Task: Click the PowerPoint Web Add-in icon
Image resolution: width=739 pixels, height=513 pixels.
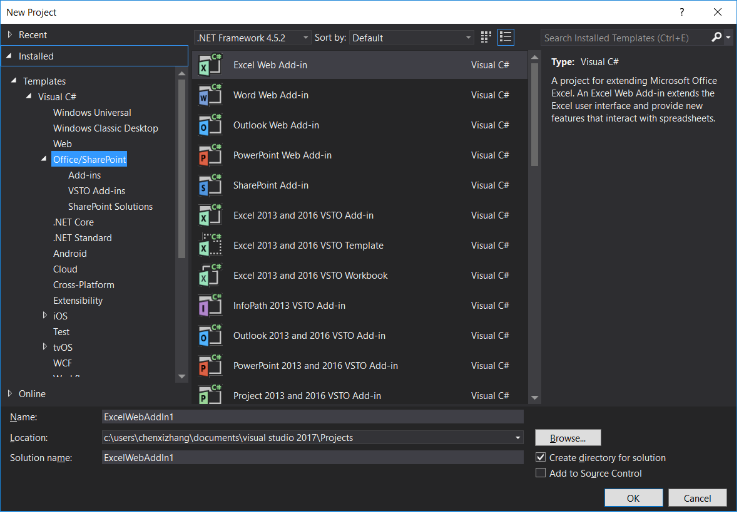Action: 210,155
